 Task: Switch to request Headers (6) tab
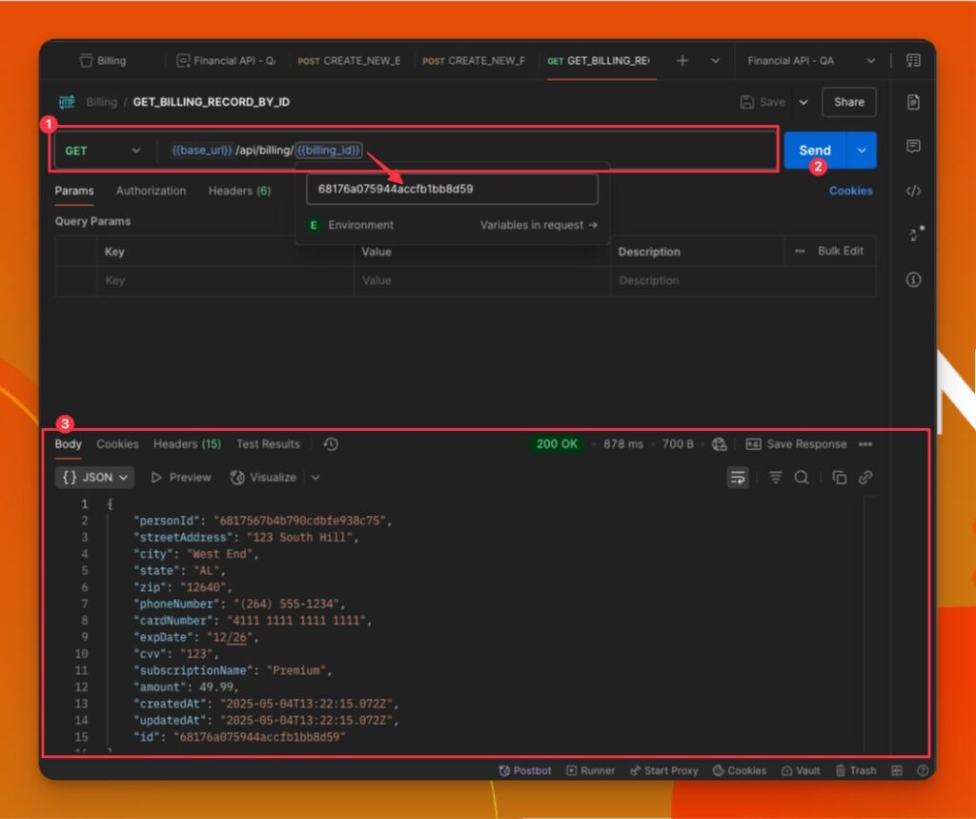[x=239, y=191]
